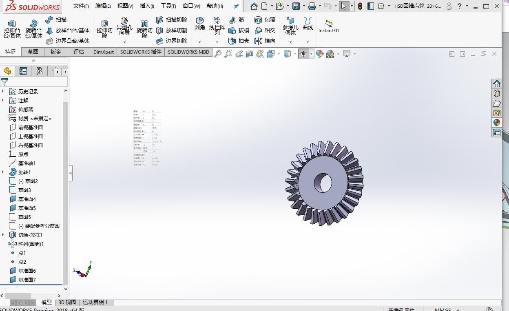Click the edit appearance color ball icon

320,54
